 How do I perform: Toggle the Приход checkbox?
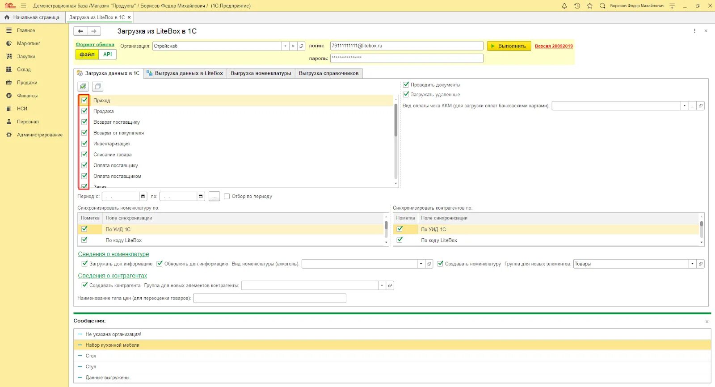pyautogui.click(x=84, y=100)
